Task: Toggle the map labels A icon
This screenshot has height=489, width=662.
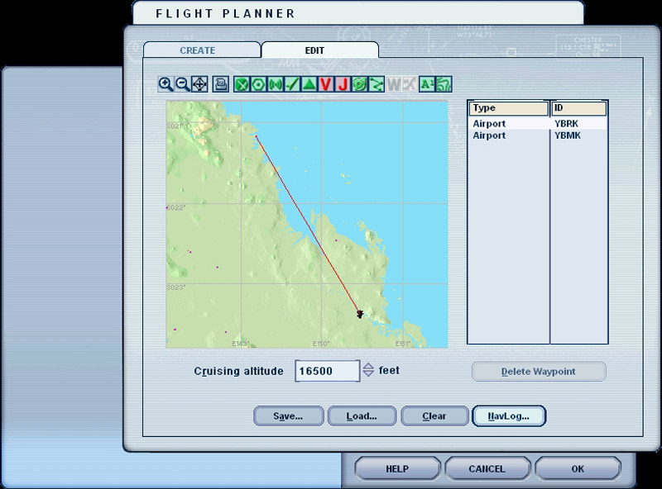Action: [x=426, y=83]
